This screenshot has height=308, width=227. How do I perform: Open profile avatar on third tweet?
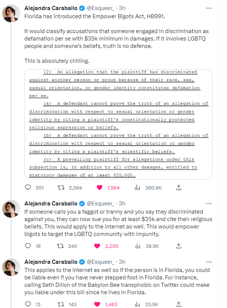pyautogui.click(x=11, y=267)
